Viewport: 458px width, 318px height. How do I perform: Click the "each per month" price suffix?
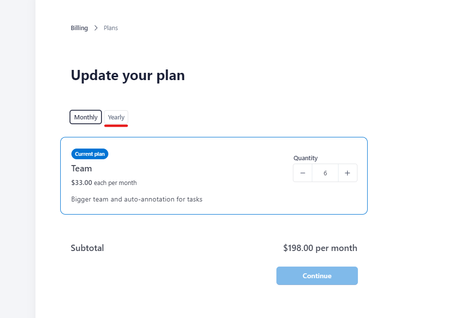click(115, 183)
